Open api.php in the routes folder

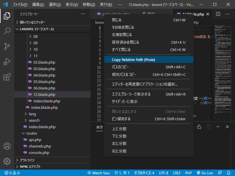tap(35, 140)
